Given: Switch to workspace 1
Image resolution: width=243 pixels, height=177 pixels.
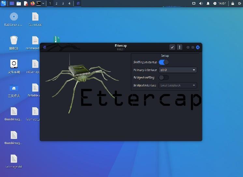Looking at the screenshot, I should (50, 3).
